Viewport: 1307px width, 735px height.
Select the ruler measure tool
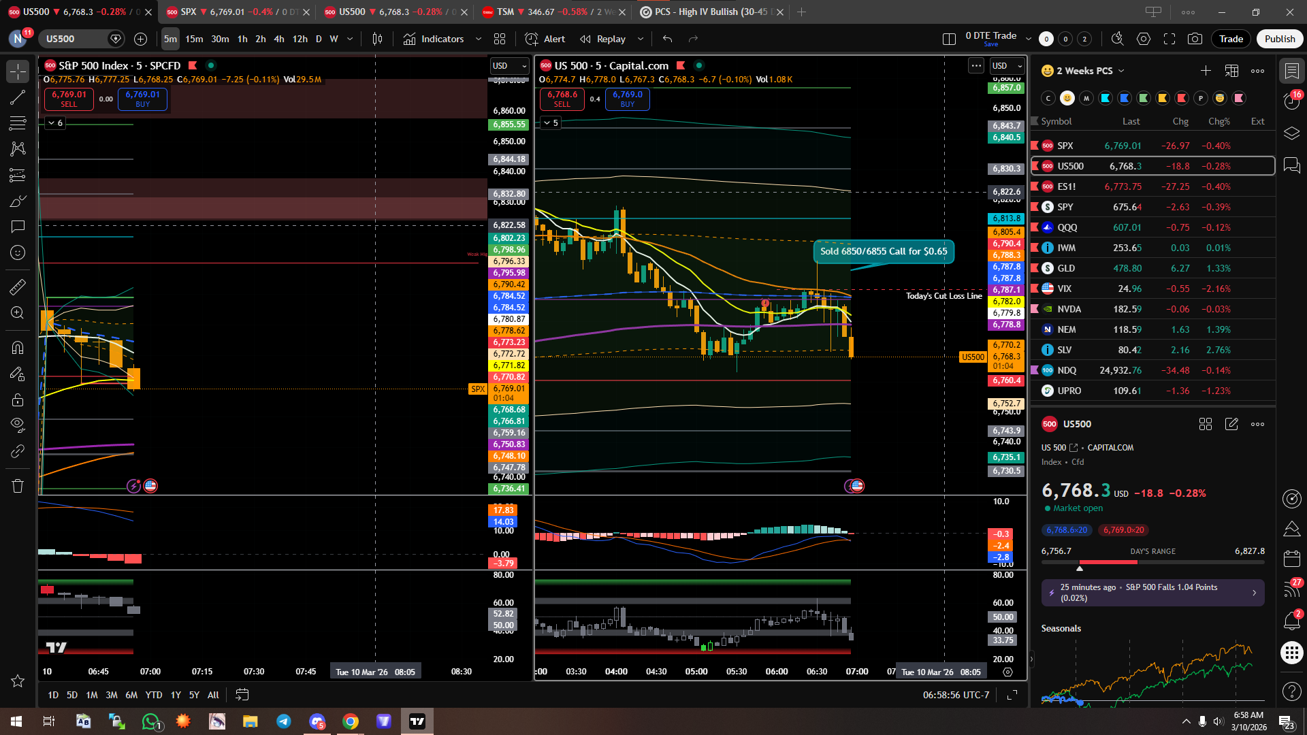coord(18,287)
